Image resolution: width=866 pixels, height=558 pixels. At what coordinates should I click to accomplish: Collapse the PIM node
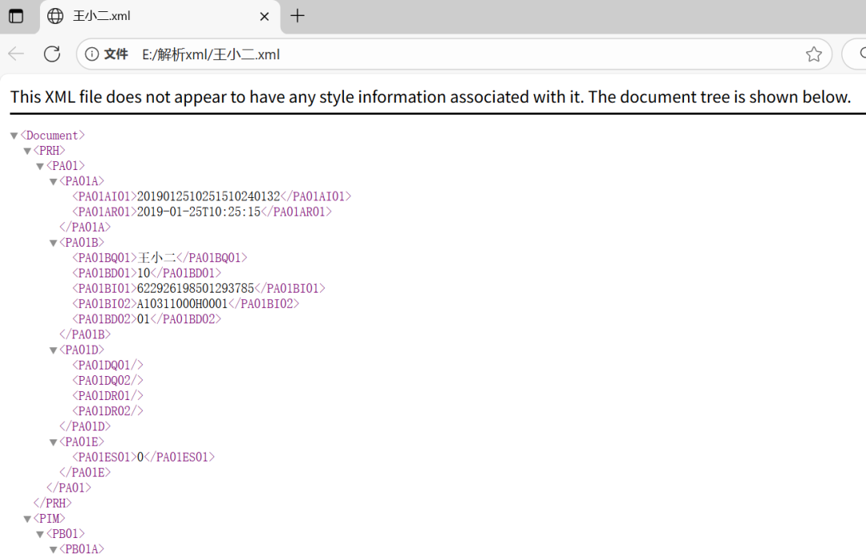click(27, 520)
